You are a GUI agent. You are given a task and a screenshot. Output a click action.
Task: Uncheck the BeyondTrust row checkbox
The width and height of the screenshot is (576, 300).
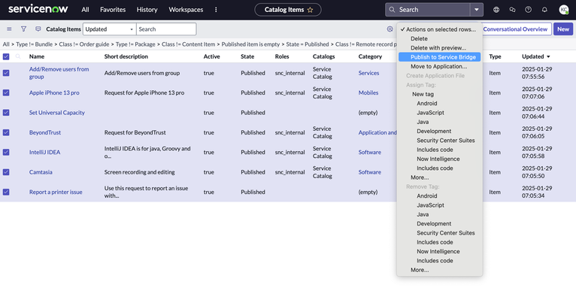click(x=6, y=132)
